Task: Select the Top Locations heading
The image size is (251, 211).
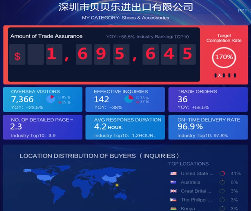Action: pos(188,164)
